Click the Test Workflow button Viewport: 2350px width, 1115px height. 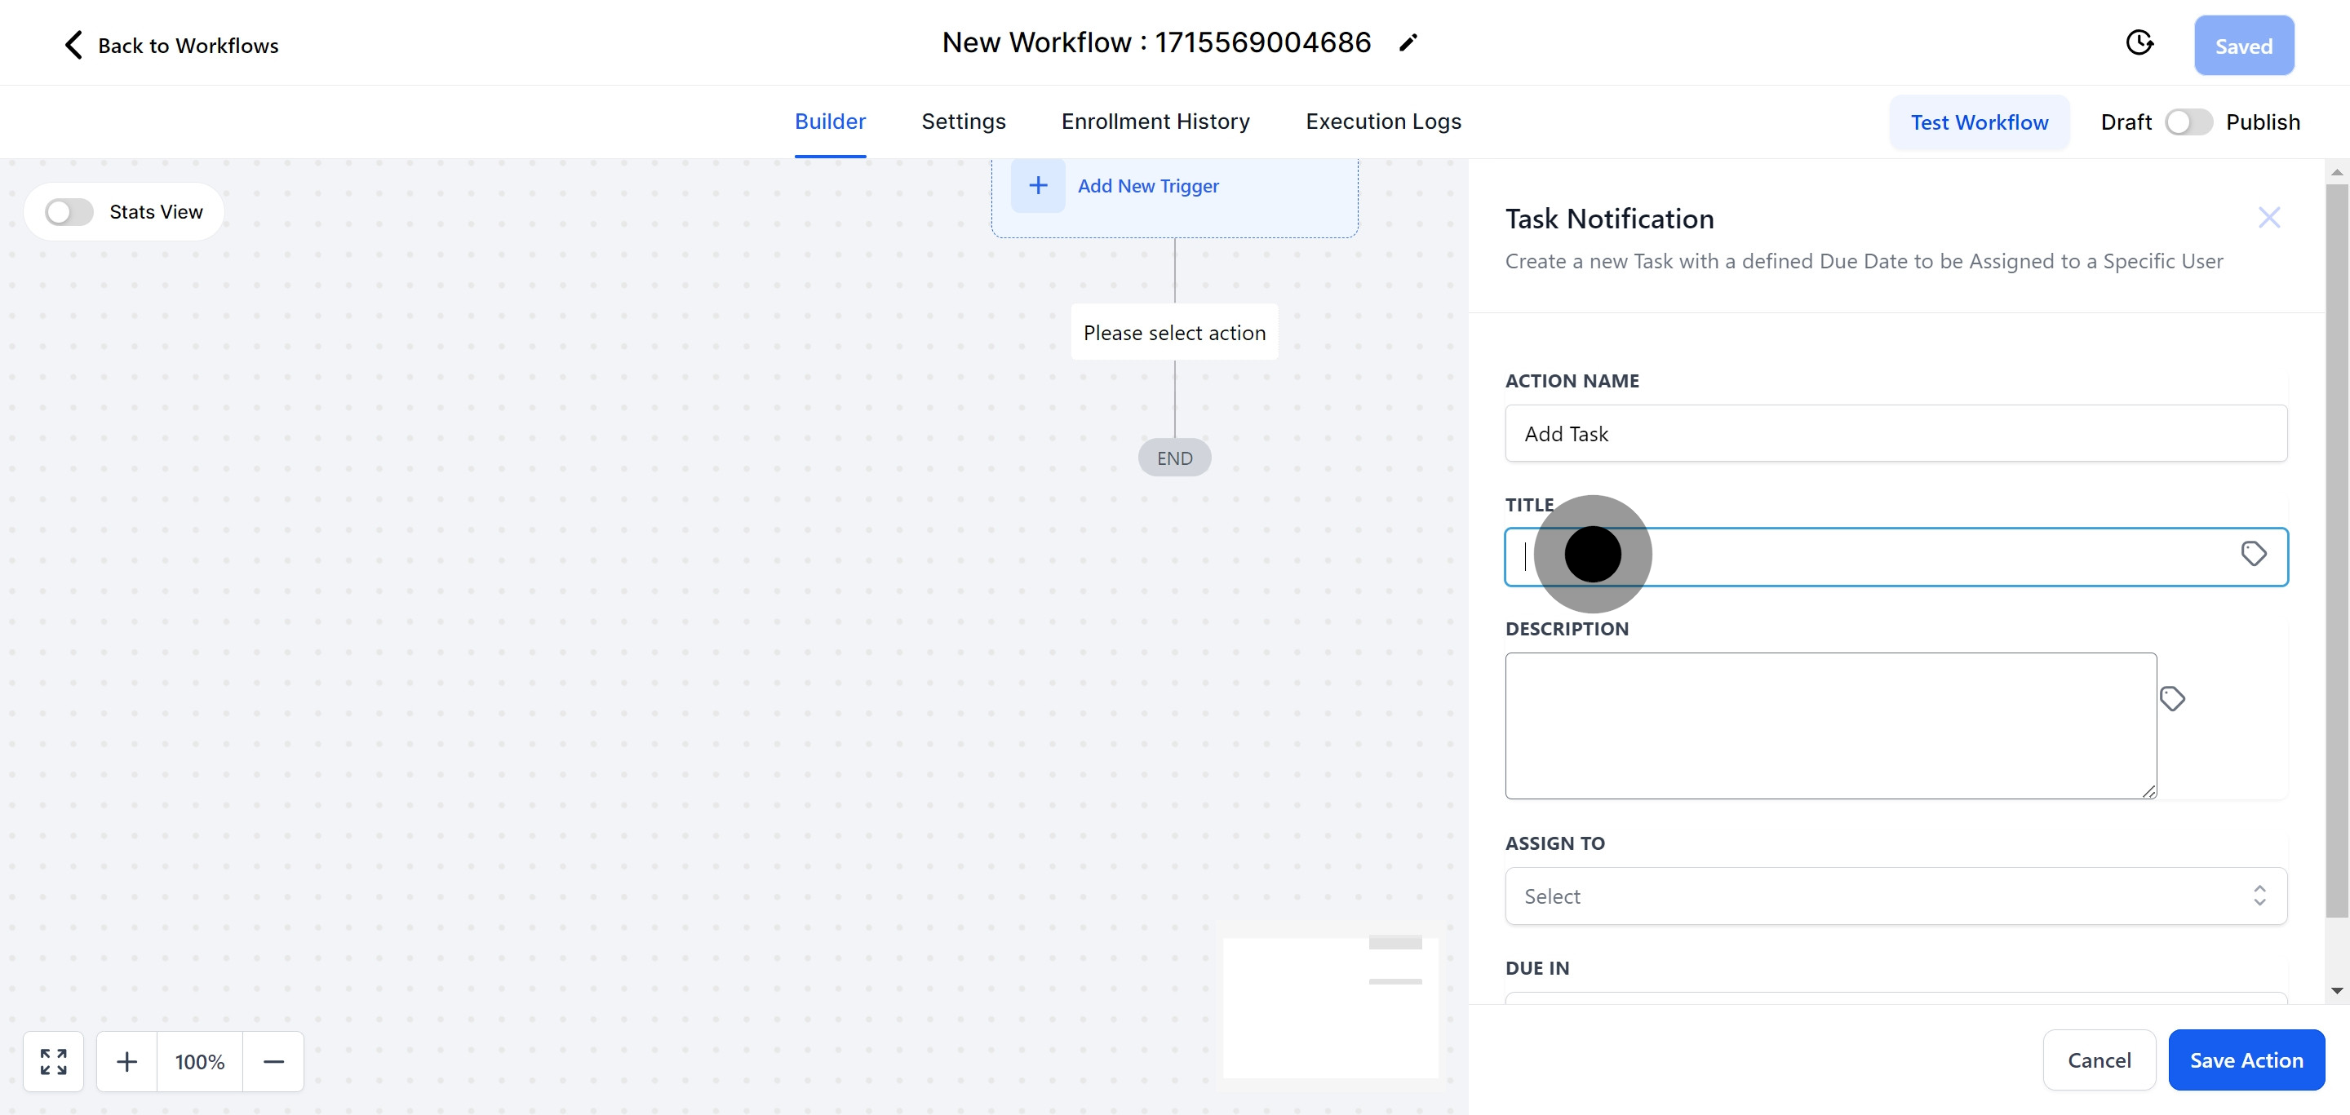point(1979,122)
